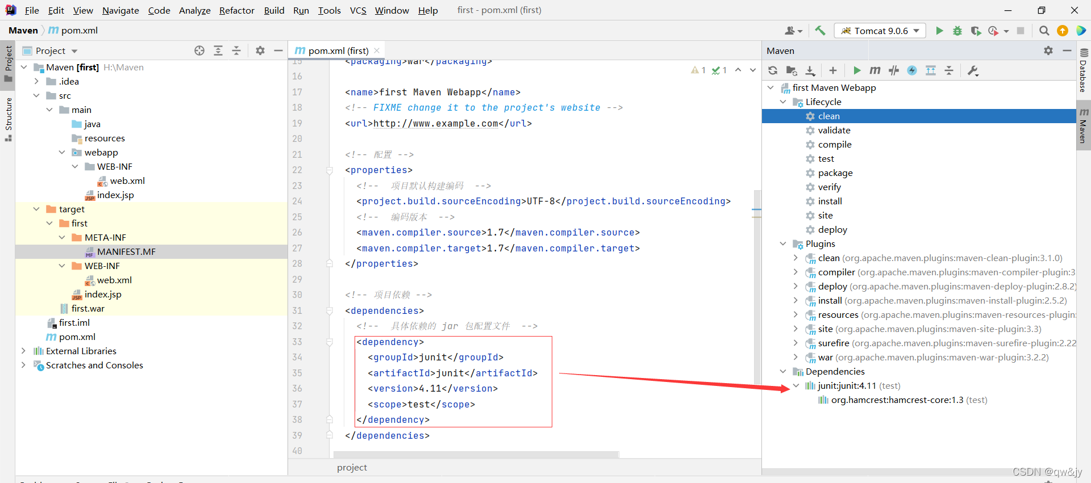Locate opened file target icon in Project panel

(199, 51)
